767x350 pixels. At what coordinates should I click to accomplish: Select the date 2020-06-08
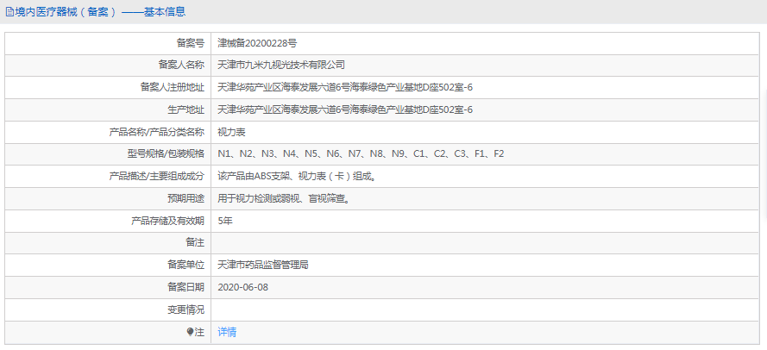[243, 287]
